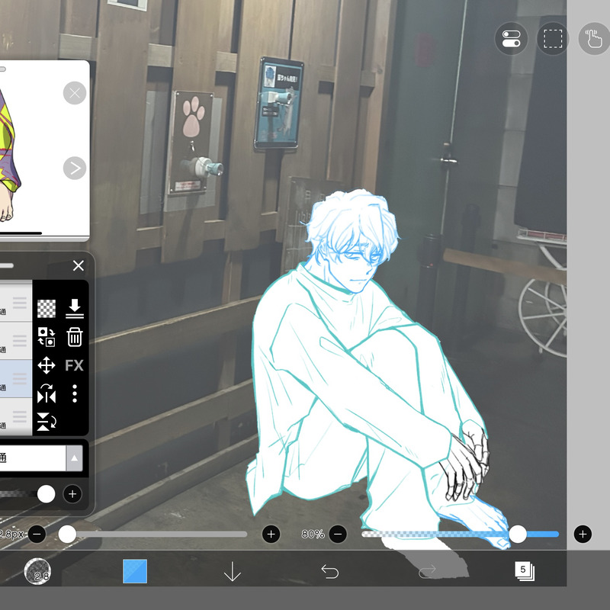Select the highlighted layer row
Viewport: 610px width, 610px height.
click(16, 378)
